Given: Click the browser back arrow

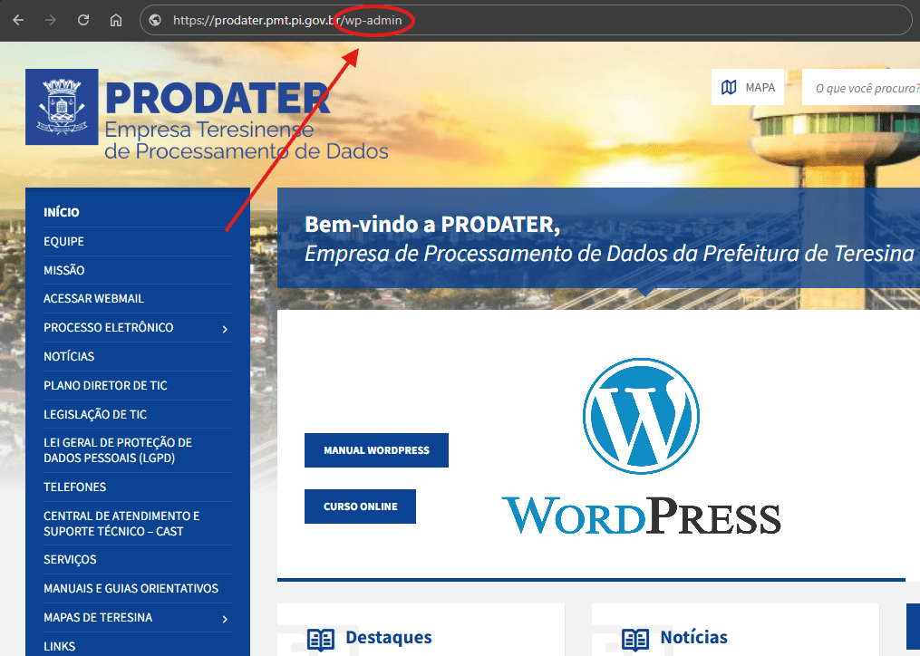Looking at the screenshot, I should [x=18, y=20].
